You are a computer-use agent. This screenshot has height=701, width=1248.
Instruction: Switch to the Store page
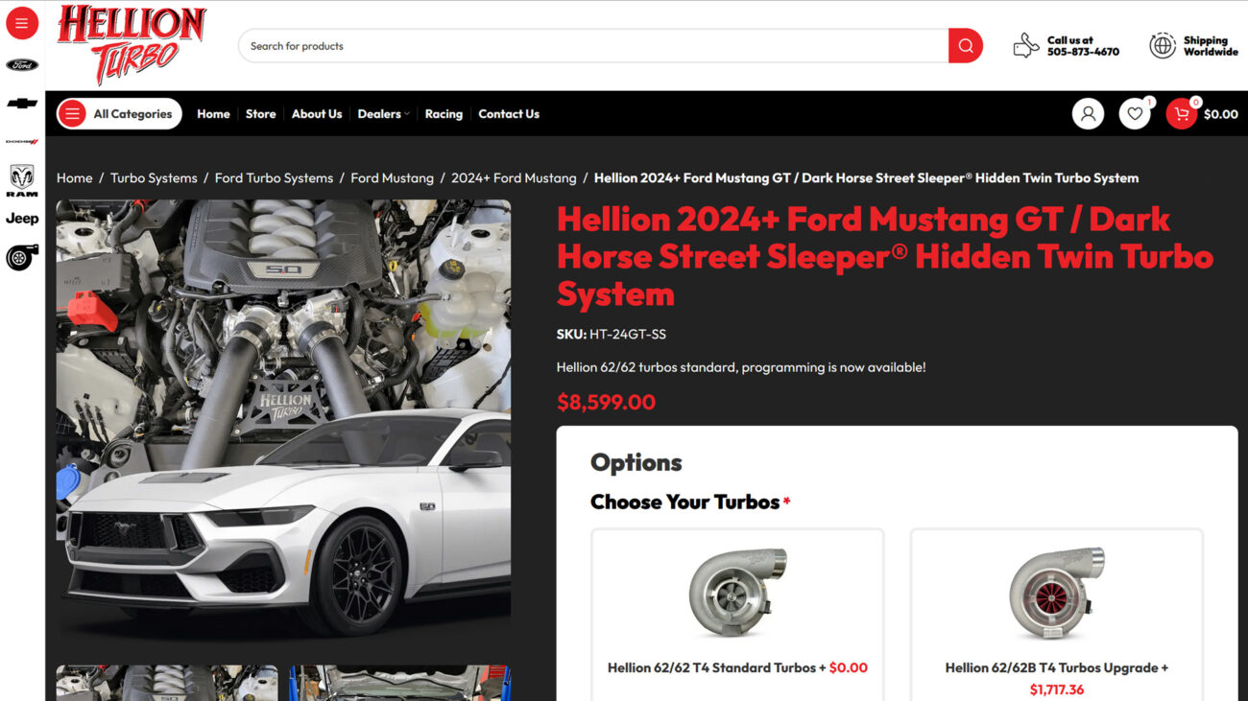tap(260, 113)
